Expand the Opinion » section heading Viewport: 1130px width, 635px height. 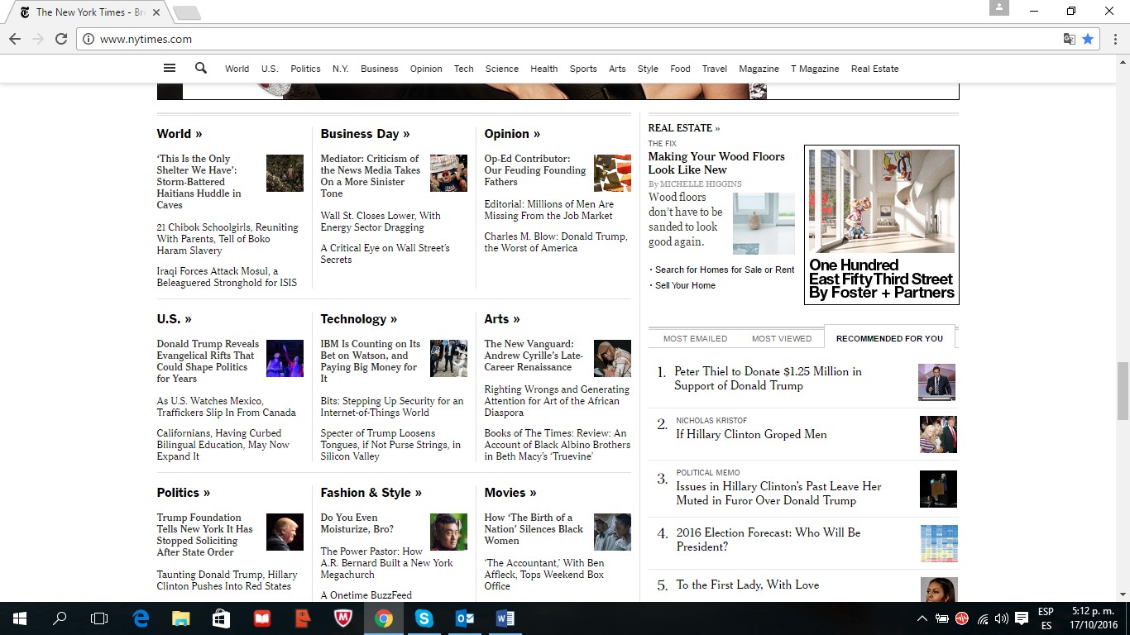click(x=512, y=134)
